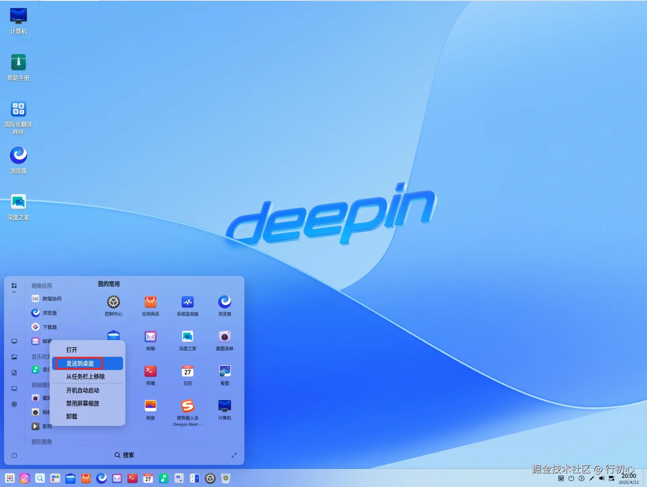
Task: Select 浏览器 under 网络应用 in the list
Action: click(x=44, y=313)
